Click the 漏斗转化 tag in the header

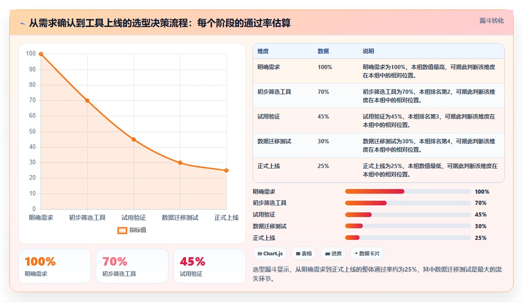[x=491, y=21]
